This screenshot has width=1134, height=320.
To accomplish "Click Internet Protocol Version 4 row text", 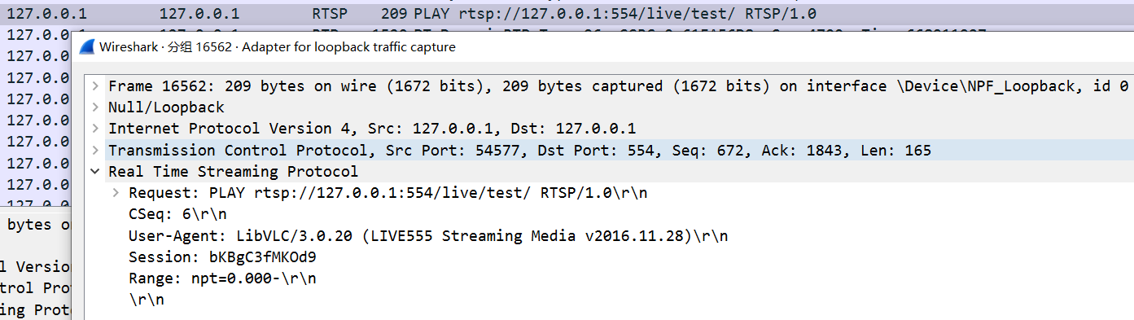I will (372, 129).
